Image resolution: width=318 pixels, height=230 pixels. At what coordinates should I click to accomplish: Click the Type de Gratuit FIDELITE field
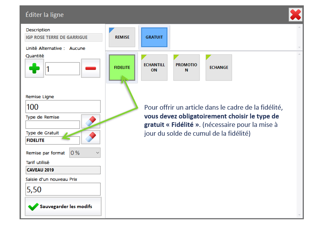point(53,140)
